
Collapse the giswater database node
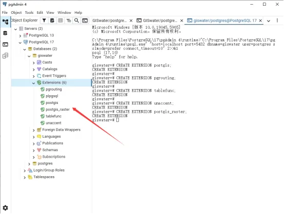(29, 56)
